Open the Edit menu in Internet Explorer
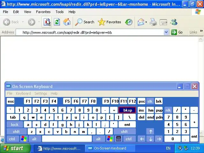Viewport: 204px width, 153px height. click(x=16, y=12)
